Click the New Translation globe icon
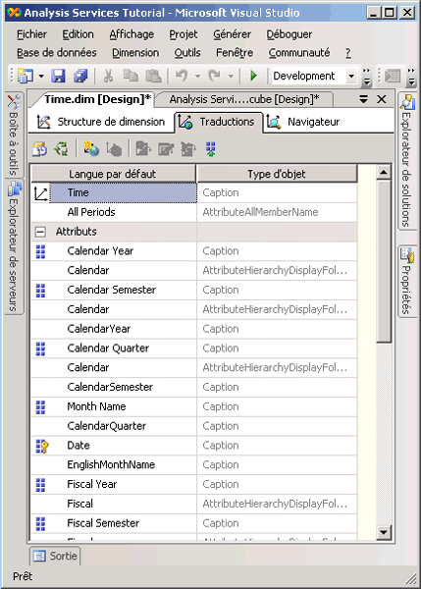Screen dimensions: 421x589 click(91, 149)
